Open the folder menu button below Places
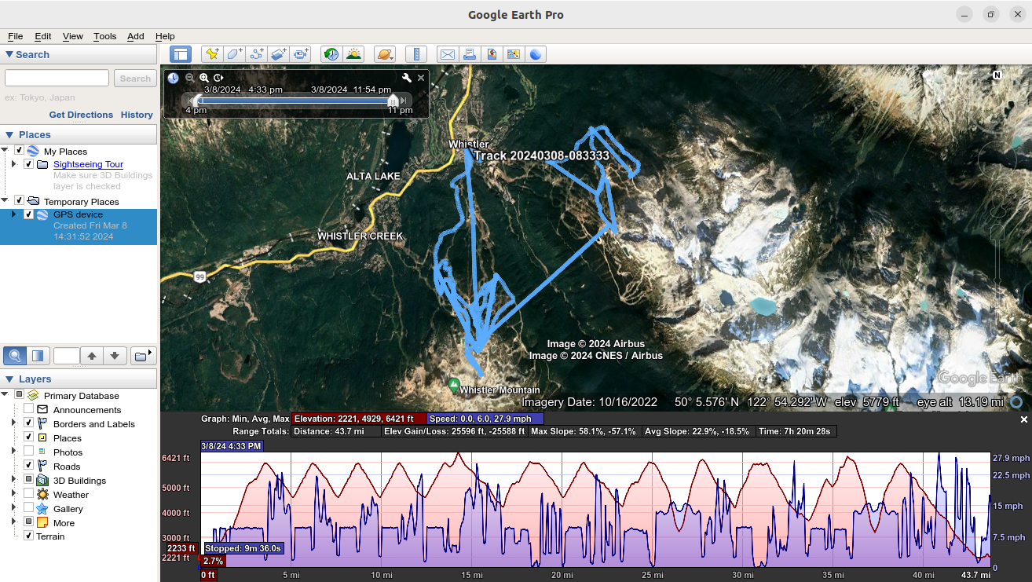 (x=143, y=356)
